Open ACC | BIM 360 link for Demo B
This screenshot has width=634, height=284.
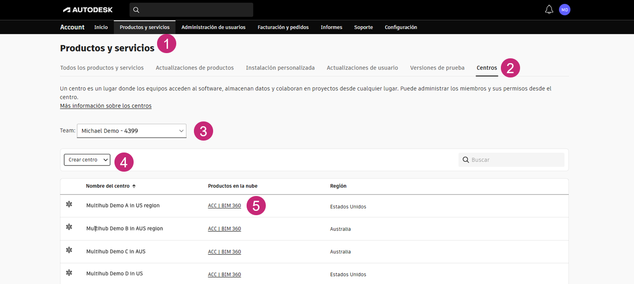click(x=225, y=229)
